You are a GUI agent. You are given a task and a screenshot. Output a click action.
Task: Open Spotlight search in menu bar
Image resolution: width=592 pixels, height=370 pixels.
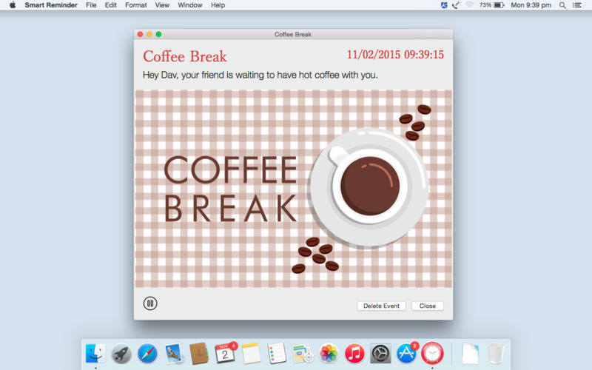point(562,5)
